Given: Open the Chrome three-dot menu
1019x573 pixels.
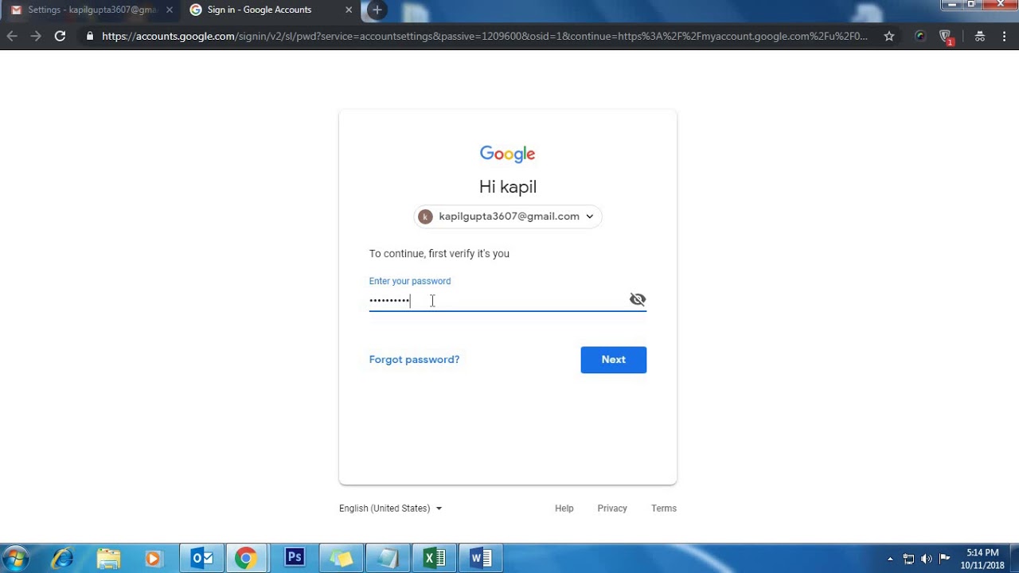Looking at the screenshot, I should (1005, 36).
